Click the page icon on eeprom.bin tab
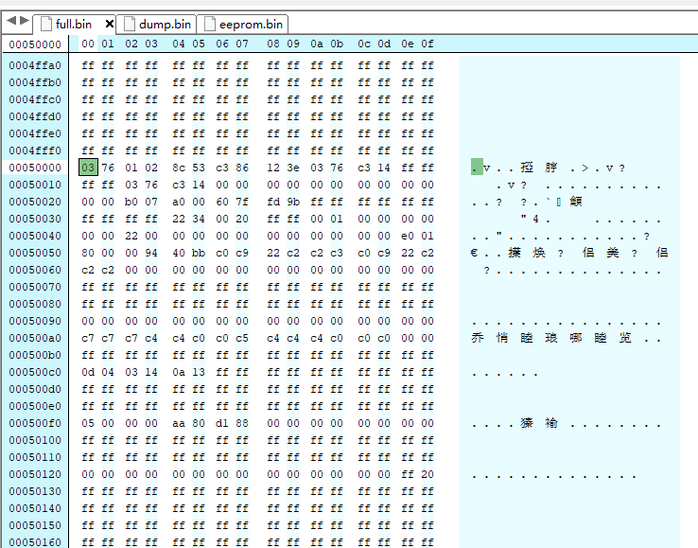 pos(210,24)
